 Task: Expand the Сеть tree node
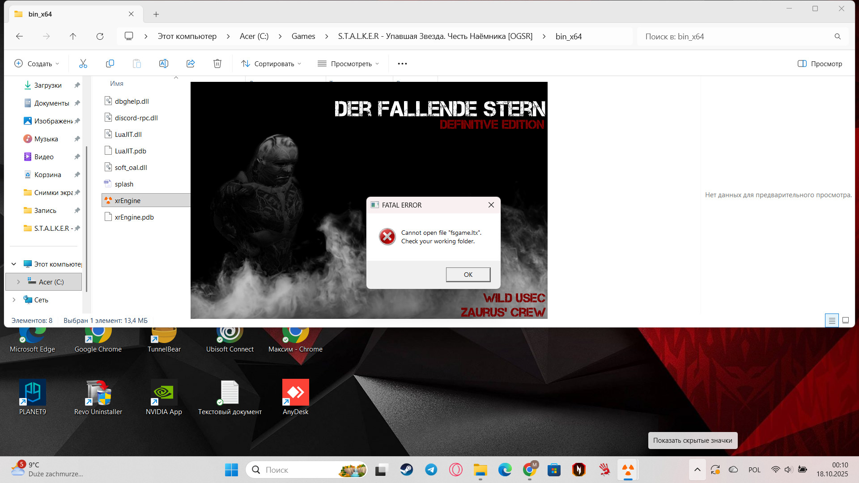14,300
